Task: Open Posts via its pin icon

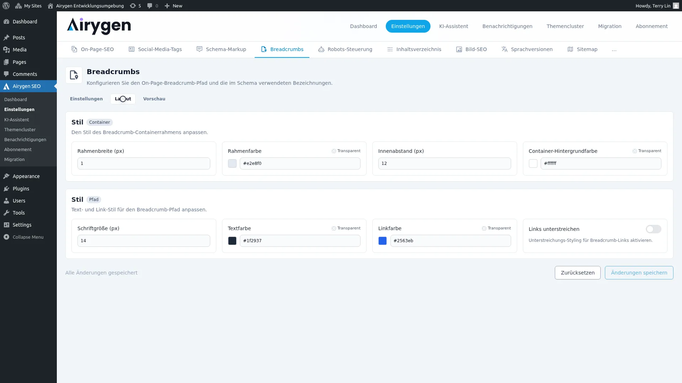Action: click(x=6, y=38)
